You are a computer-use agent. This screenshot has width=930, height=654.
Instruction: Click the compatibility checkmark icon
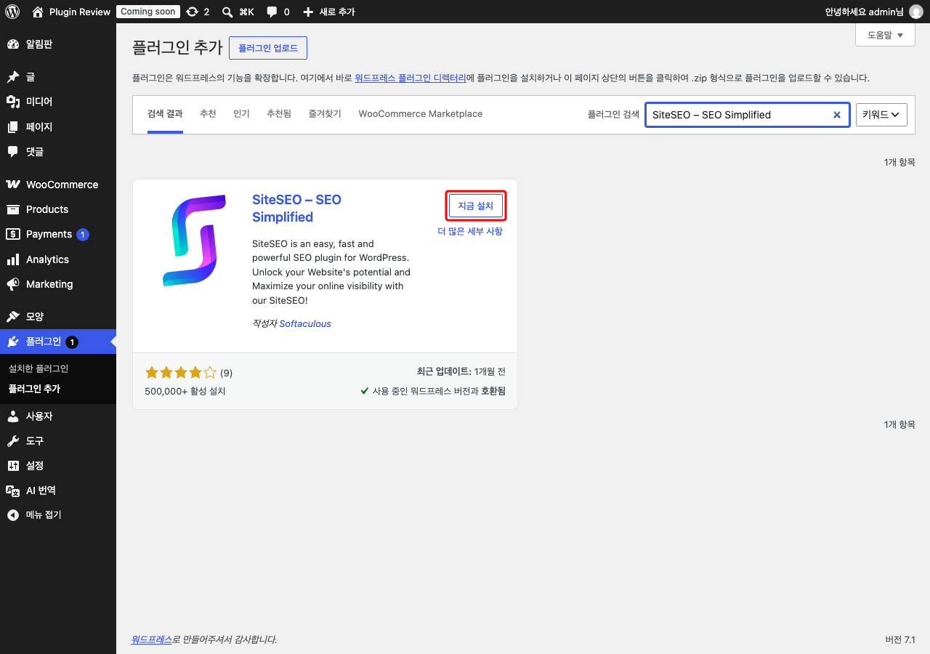coord(365,391)
